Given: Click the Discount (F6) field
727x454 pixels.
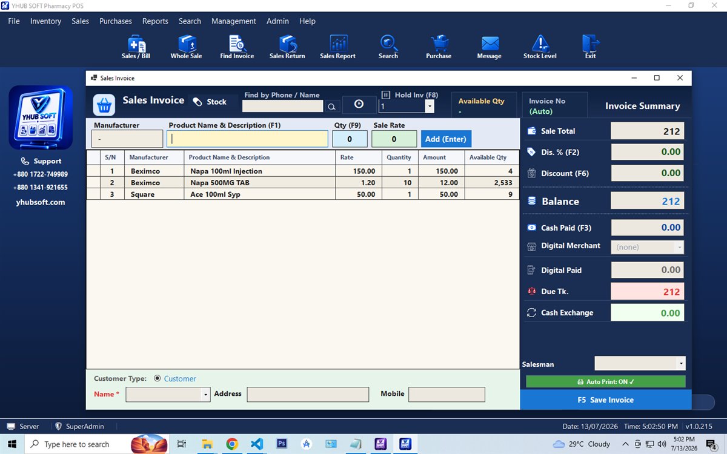Looking at the screenshot, I should 648,173.
